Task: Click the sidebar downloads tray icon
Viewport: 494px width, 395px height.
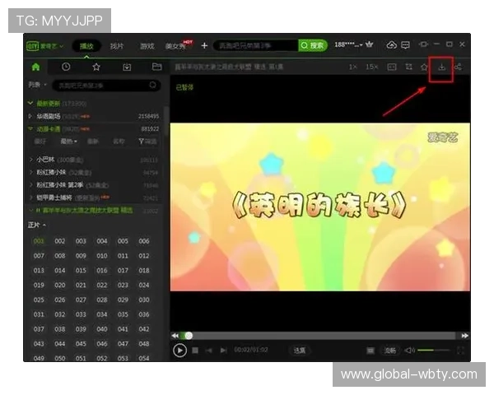Action: [127, 67]
